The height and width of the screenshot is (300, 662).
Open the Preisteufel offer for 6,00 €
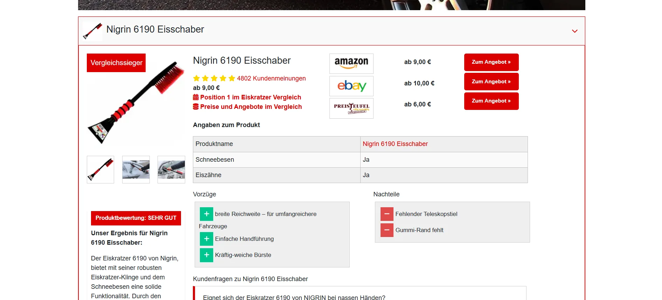click(491, 101)
